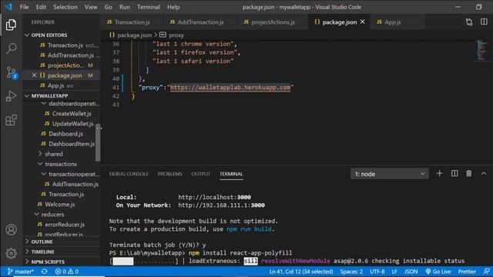493x277 pixels.
Task: Switch to Problems panel tab
Action: point(169,174)
